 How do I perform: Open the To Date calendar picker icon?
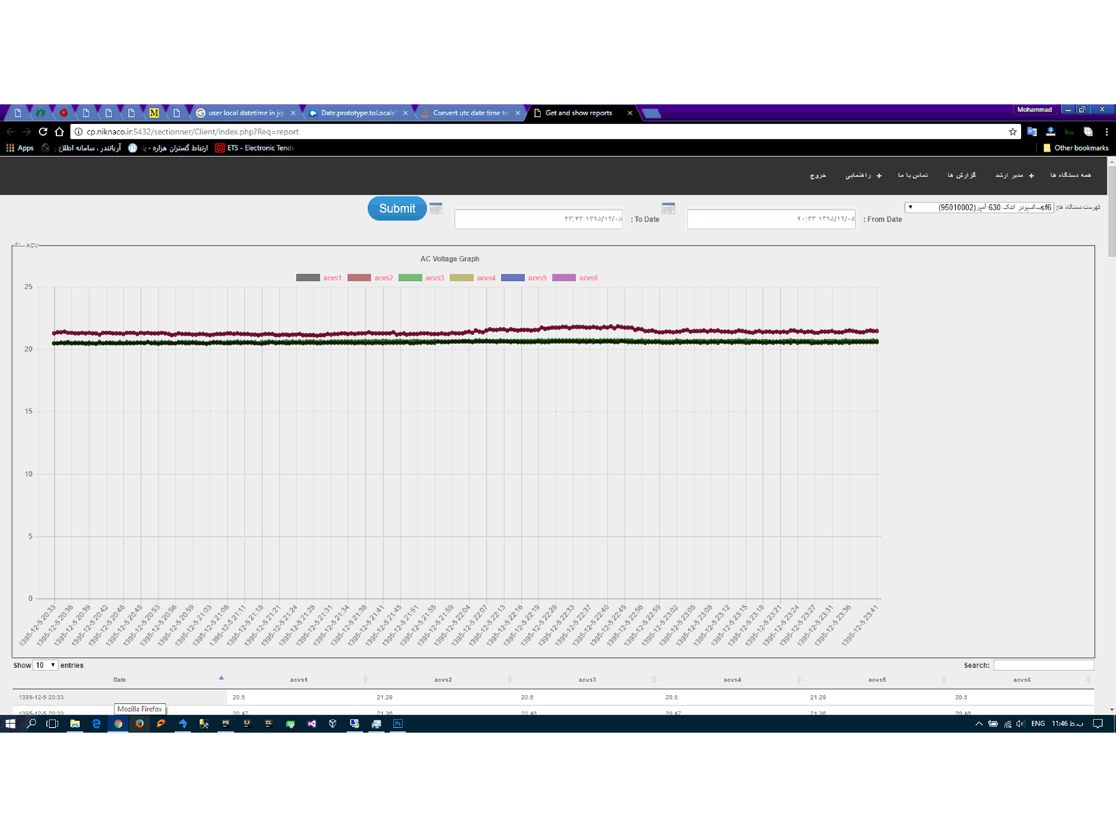click(x=436, y=208)
